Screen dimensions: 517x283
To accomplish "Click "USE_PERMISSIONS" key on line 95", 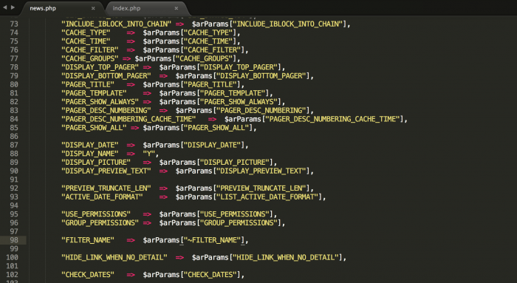I will [x=96, y=214].
